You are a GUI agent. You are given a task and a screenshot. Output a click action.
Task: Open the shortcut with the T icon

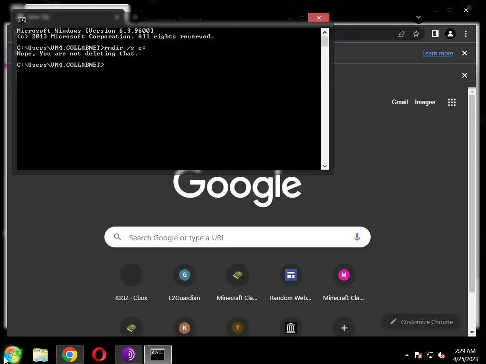pos(238,328)
